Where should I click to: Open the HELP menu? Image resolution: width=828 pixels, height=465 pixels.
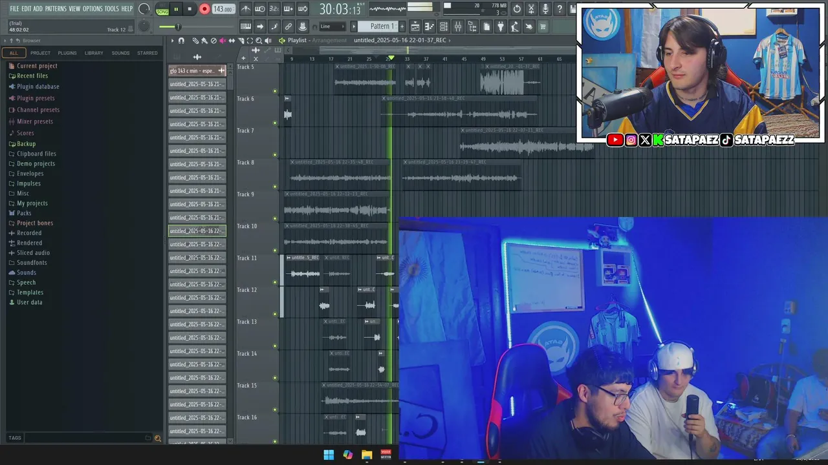127,8
